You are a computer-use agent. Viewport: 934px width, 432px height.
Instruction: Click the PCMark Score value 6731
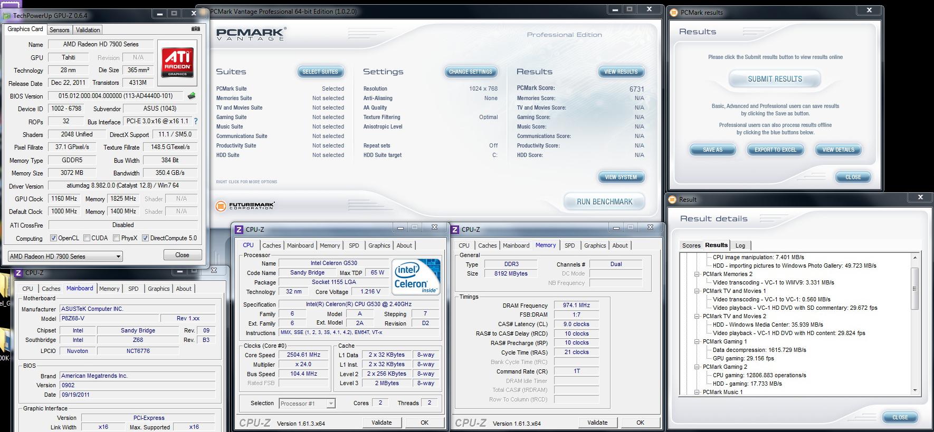[x=636, y=89]
